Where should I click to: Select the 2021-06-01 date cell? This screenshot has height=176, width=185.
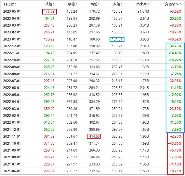coord(12,171)
